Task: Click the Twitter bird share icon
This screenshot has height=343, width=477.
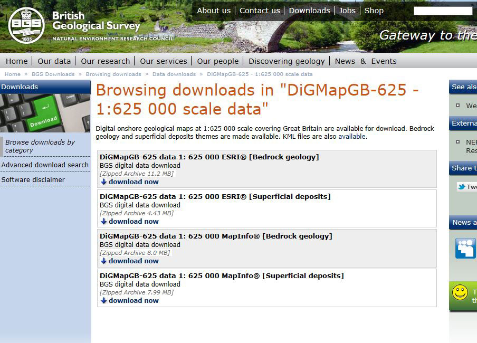Action: [462, 187]
